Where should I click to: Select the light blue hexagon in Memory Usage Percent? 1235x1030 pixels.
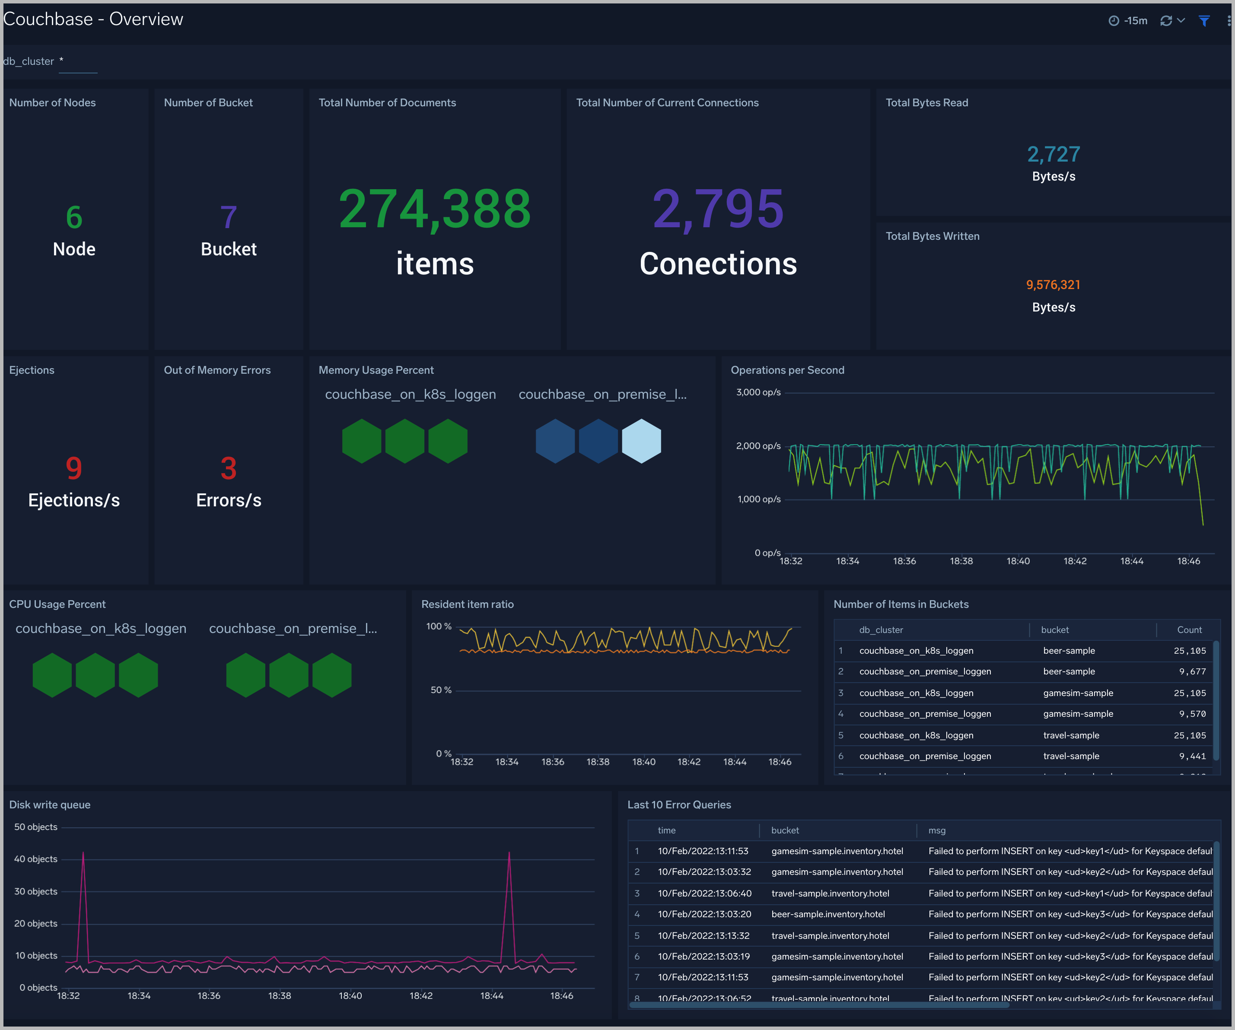coord(640,441)
